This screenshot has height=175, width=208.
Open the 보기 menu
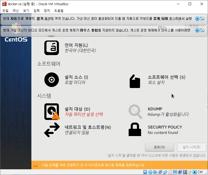pos(26,11)
